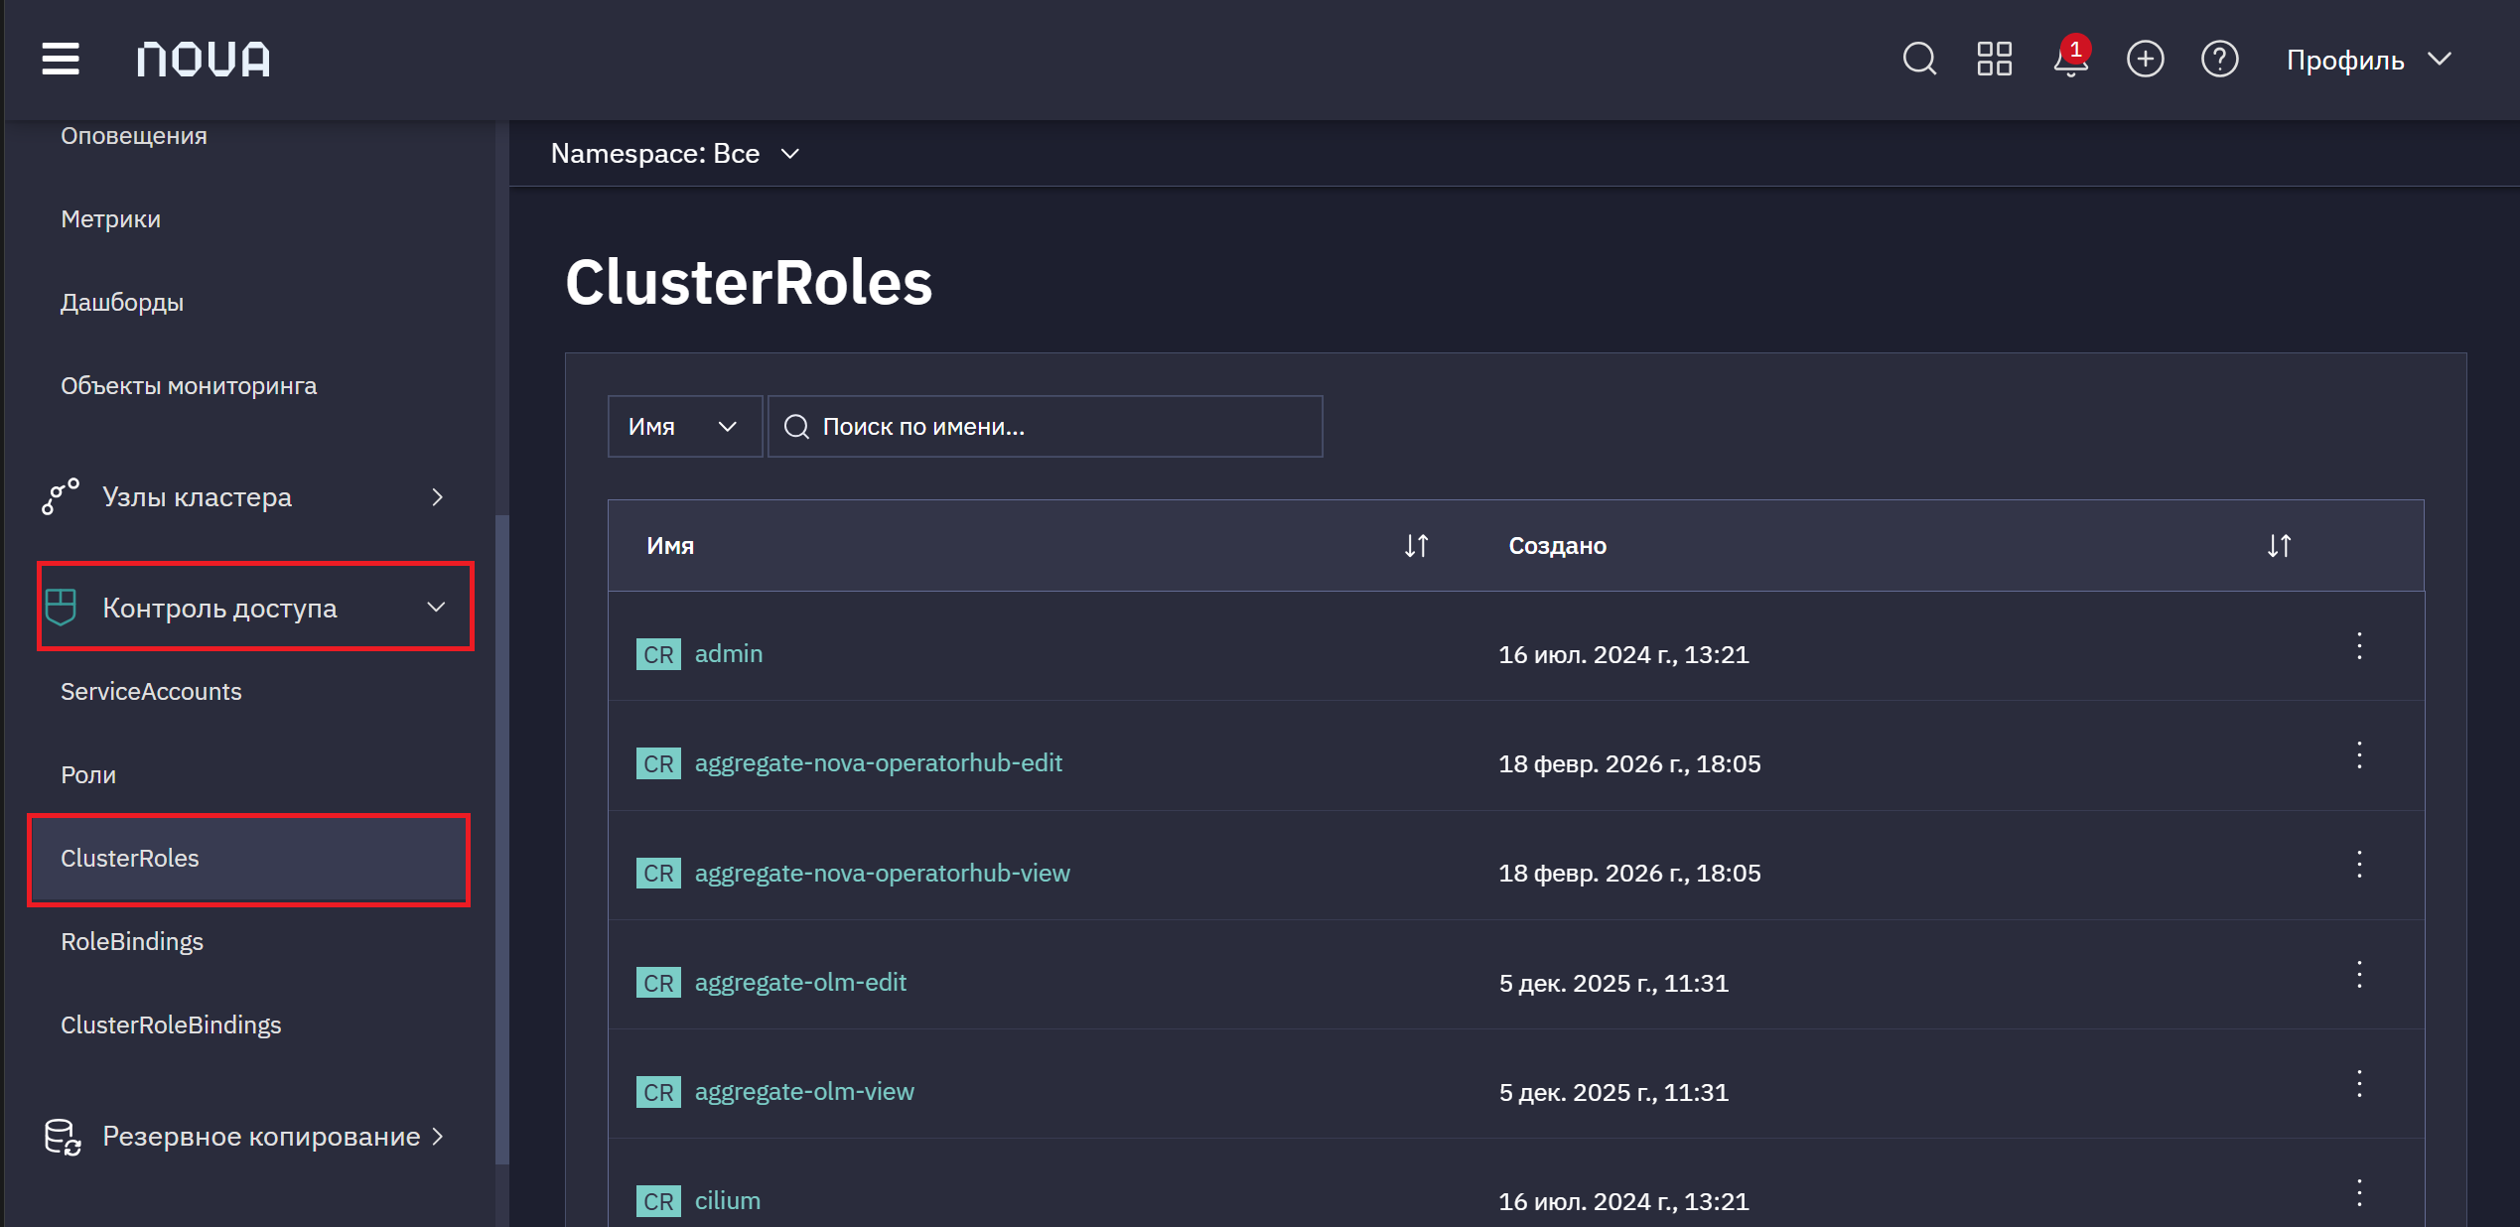Sort table by Создано column arrows
This screenshot has height=1227, width=2520.
2279,546
